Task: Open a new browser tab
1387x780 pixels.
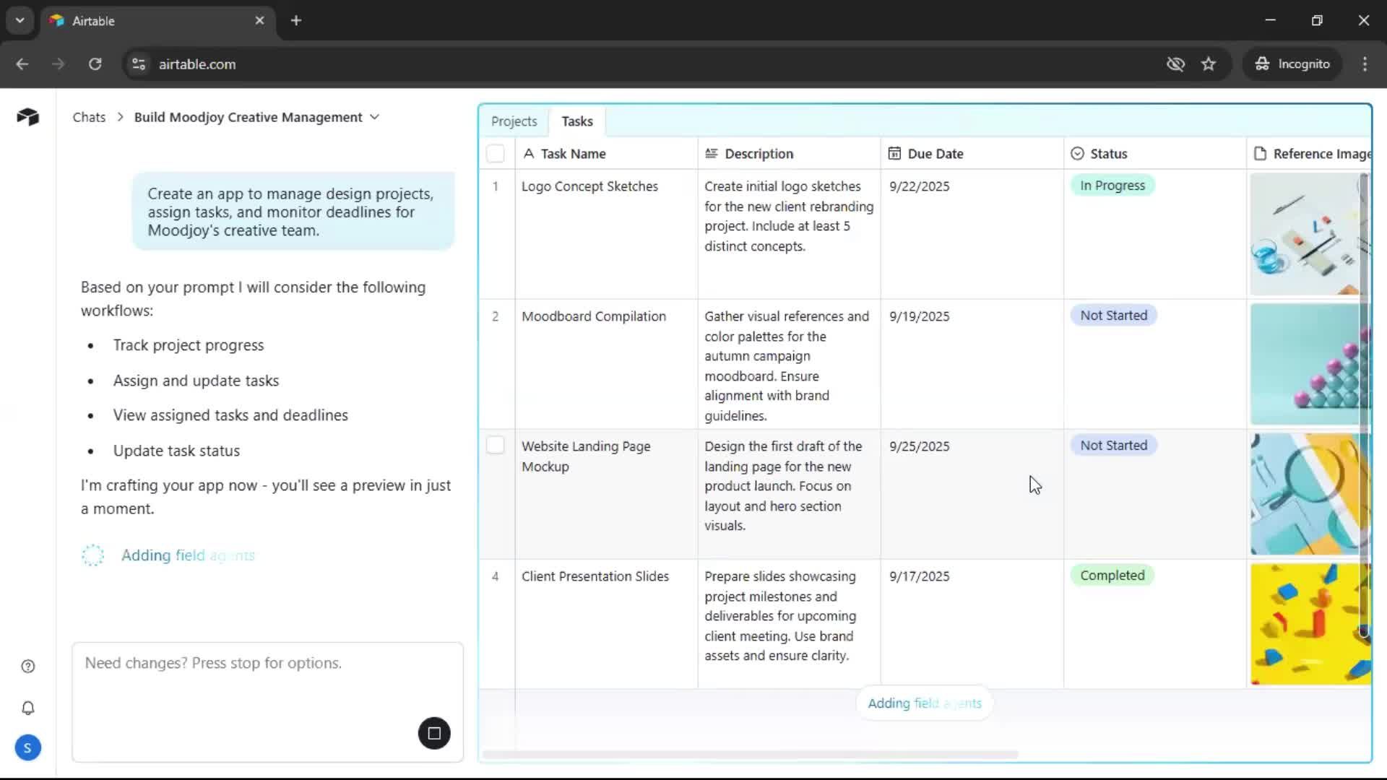Action: point(296,20)
